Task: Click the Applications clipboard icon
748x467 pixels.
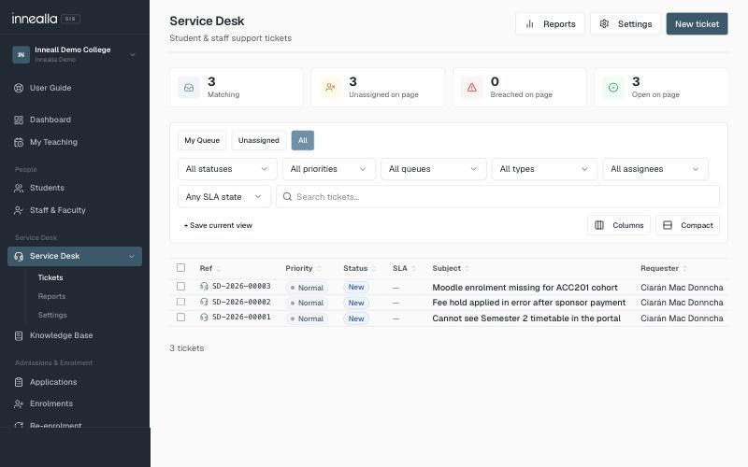Action: click(19, 382)
